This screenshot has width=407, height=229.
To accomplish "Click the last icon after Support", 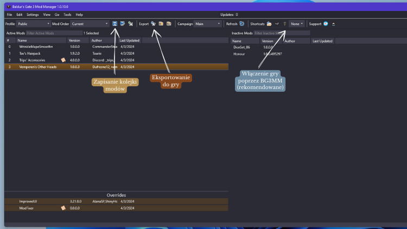I will [x=334, y=24].
